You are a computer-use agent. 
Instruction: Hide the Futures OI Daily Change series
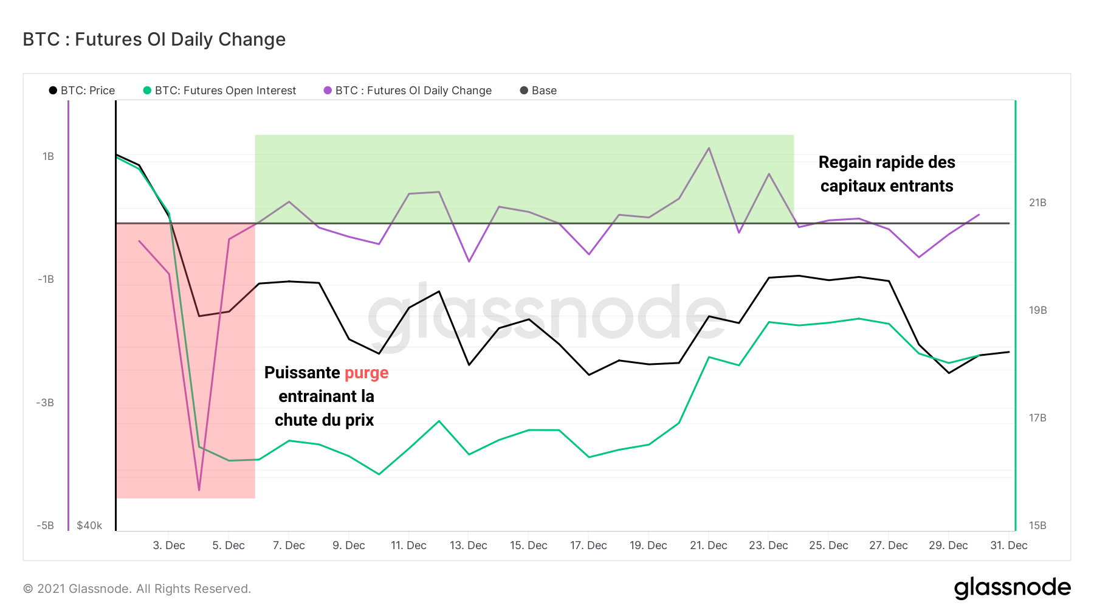coord(413,91)
